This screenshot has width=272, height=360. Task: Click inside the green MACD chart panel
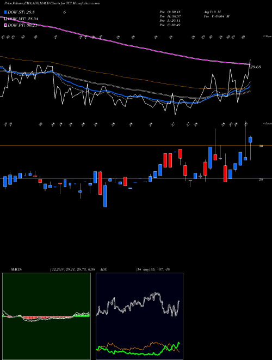(x=46, y=316)
